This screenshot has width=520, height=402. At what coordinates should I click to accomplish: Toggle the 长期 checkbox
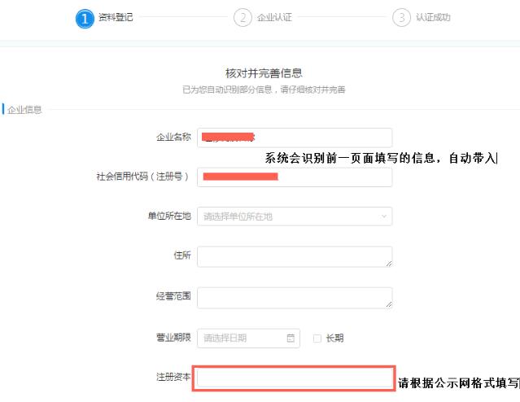point(317,339)
